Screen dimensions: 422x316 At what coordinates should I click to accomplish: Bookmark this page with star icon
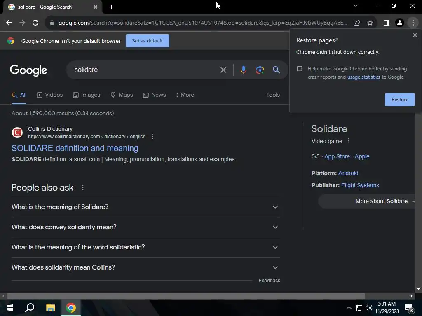pyautogui.click(x=370, y=23)
